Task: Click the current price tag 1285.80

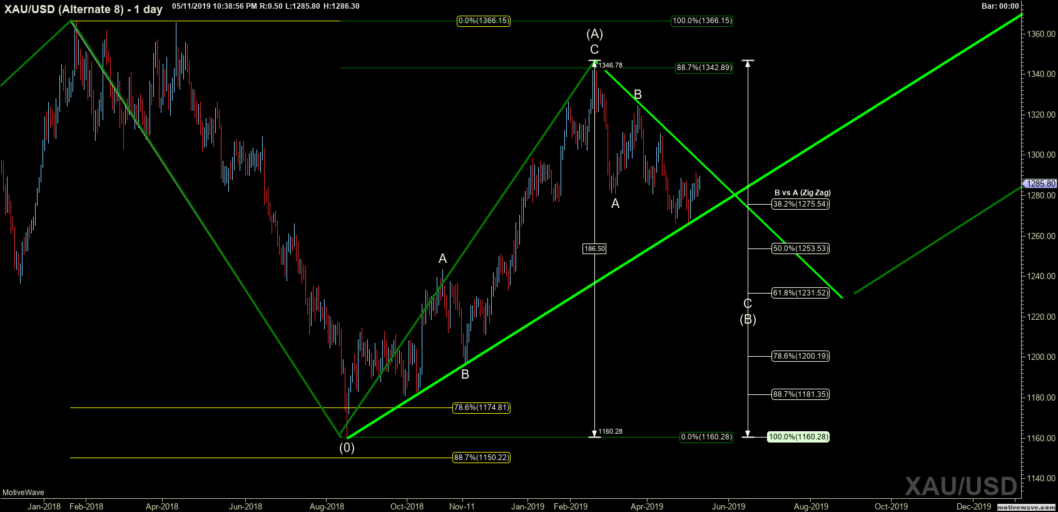Action: click(x=1040, y=183)
